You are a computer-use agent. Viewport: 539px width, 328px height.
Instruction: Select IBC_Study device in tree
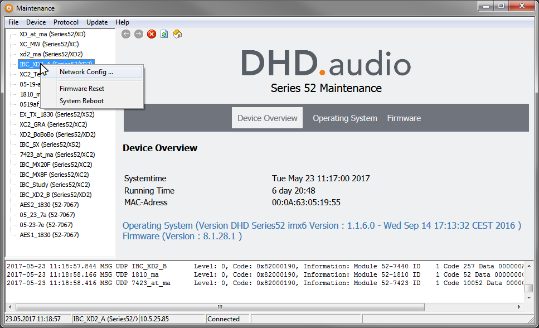(55, 185)
